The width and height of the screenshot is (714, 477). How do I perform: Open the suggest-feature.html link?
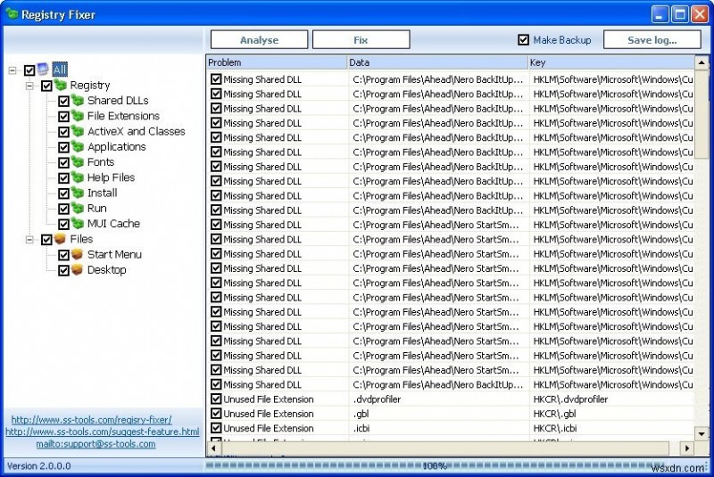click(103, 432)
